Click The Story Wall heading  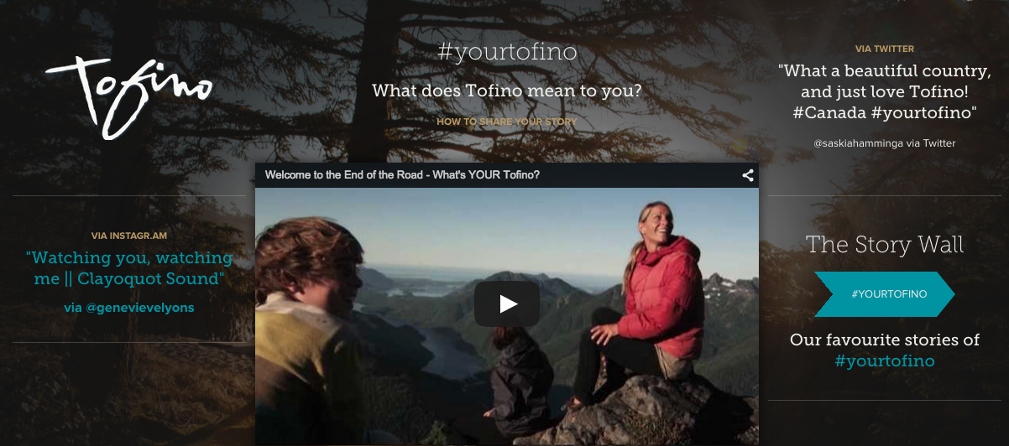pyautogui.click(x=885, y=245)
